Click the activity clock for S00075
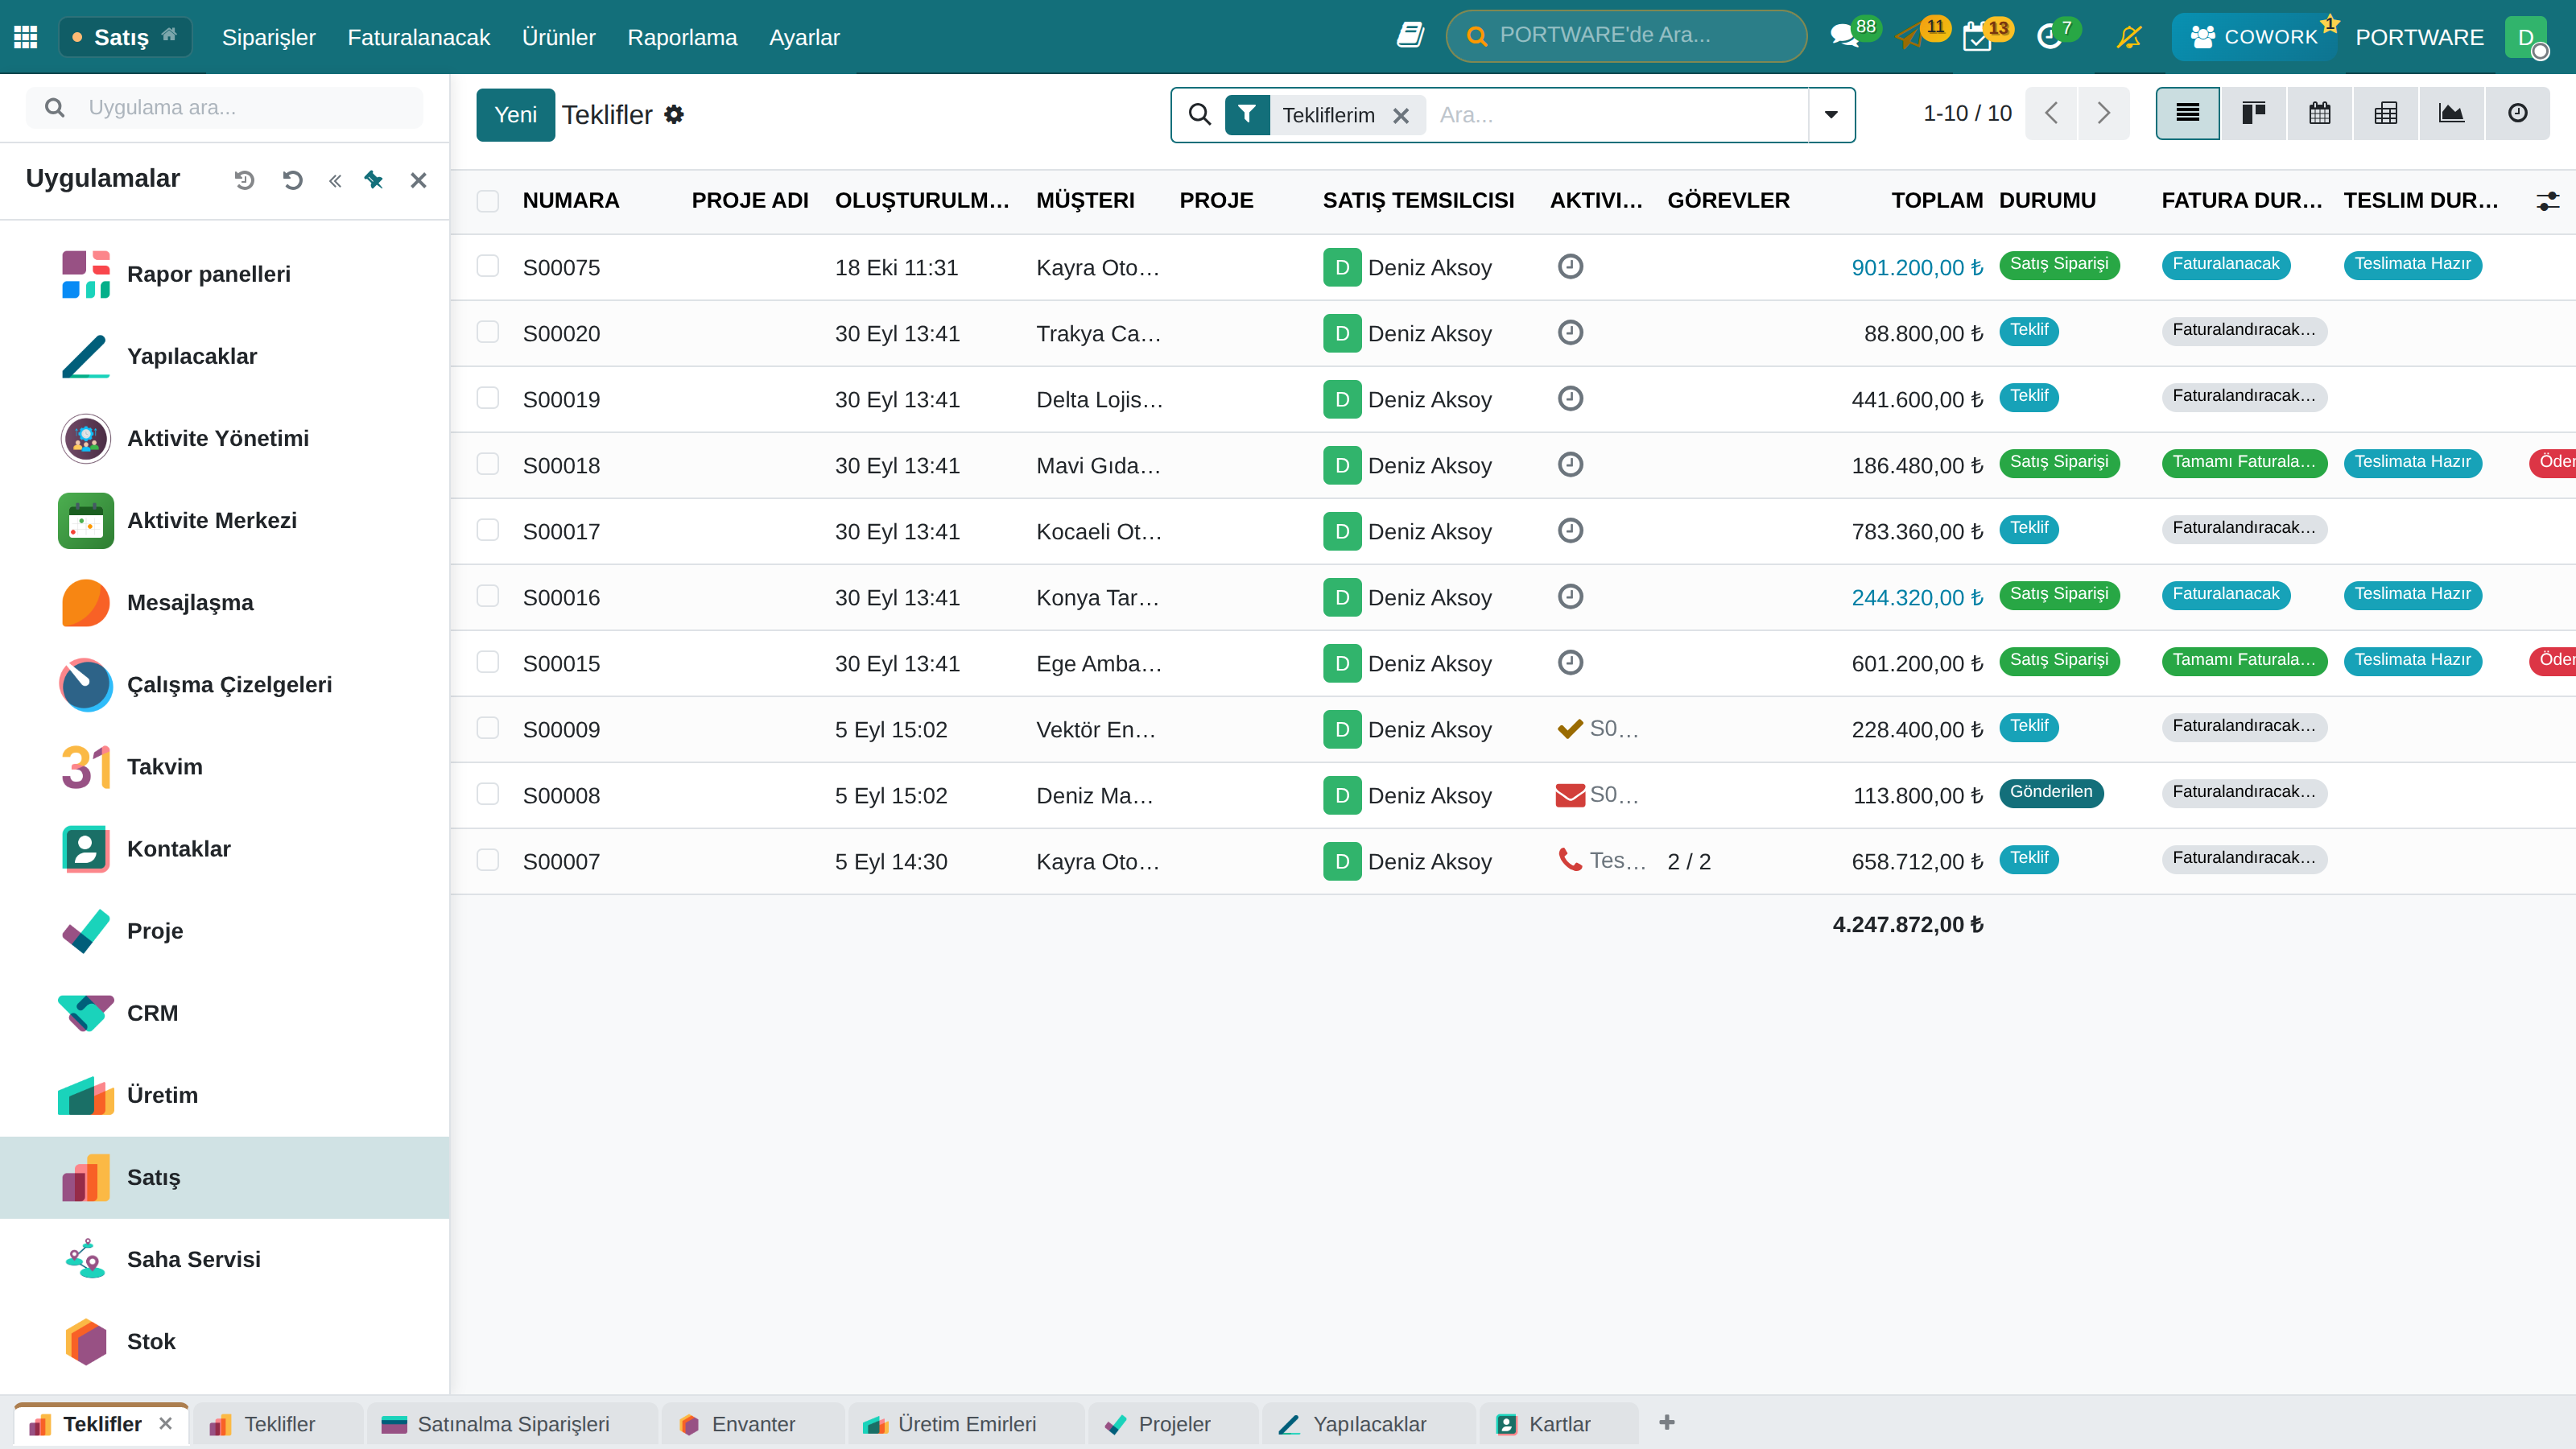 pyautogui.click(x=1570, y=267)
